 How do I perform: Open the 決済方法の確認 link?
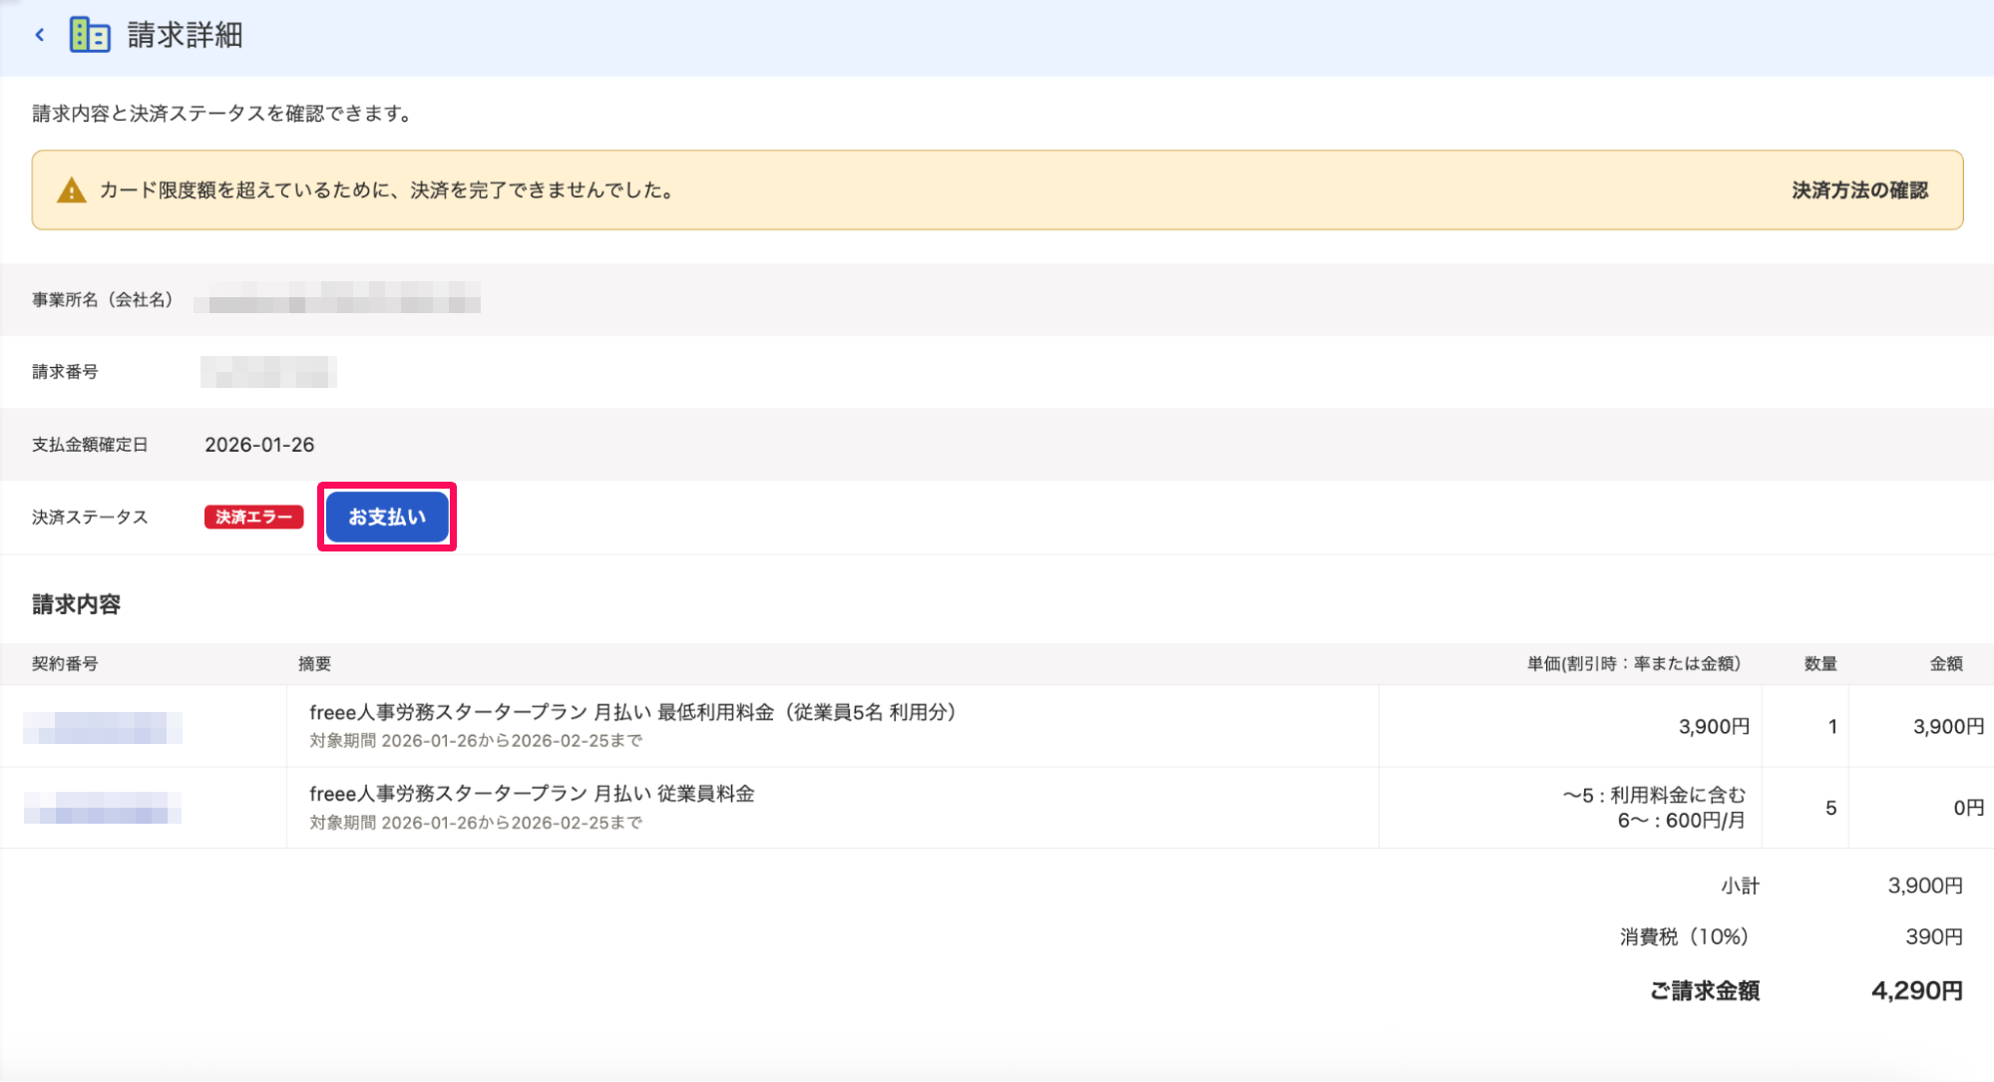click(x=1859, y=190)
